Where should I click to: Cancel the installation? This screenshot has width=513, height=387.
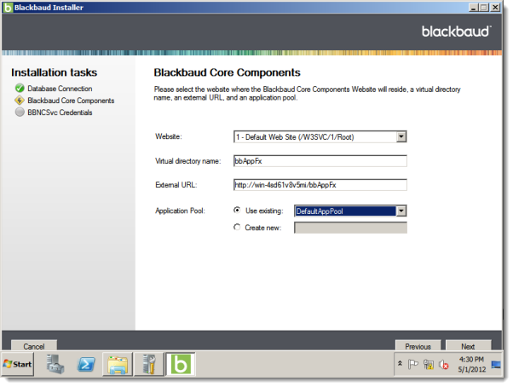click(x=34, y=345)
